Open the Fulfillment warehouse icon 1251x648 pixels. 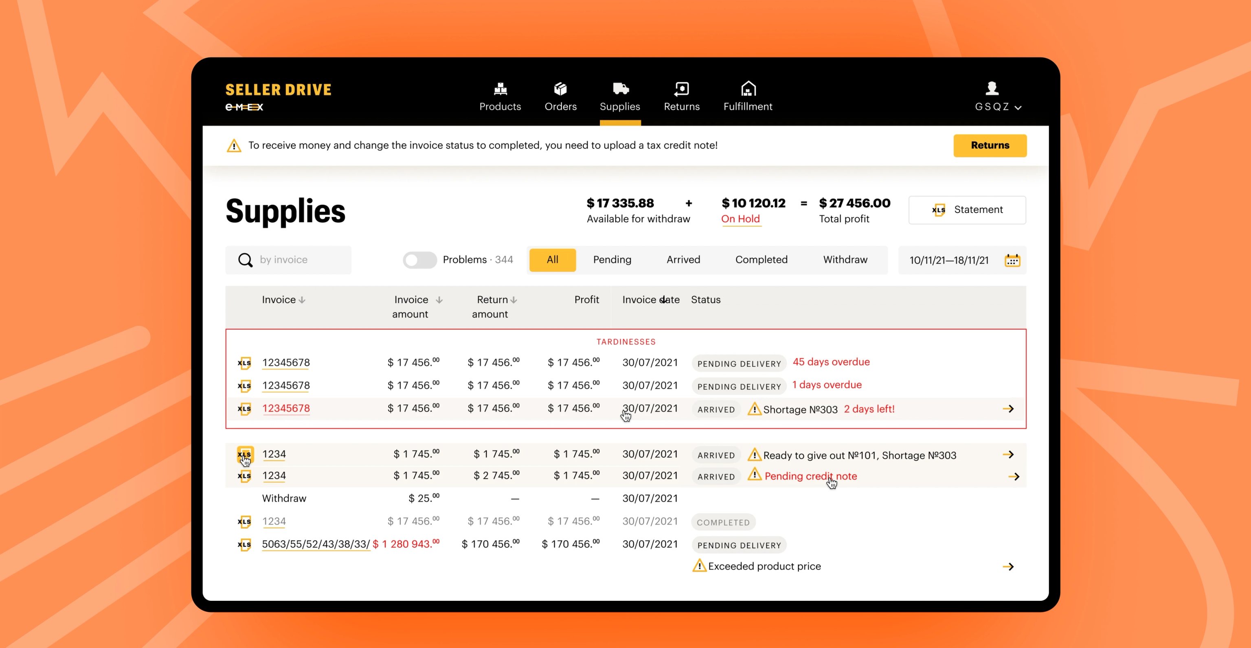pos(748,88)
